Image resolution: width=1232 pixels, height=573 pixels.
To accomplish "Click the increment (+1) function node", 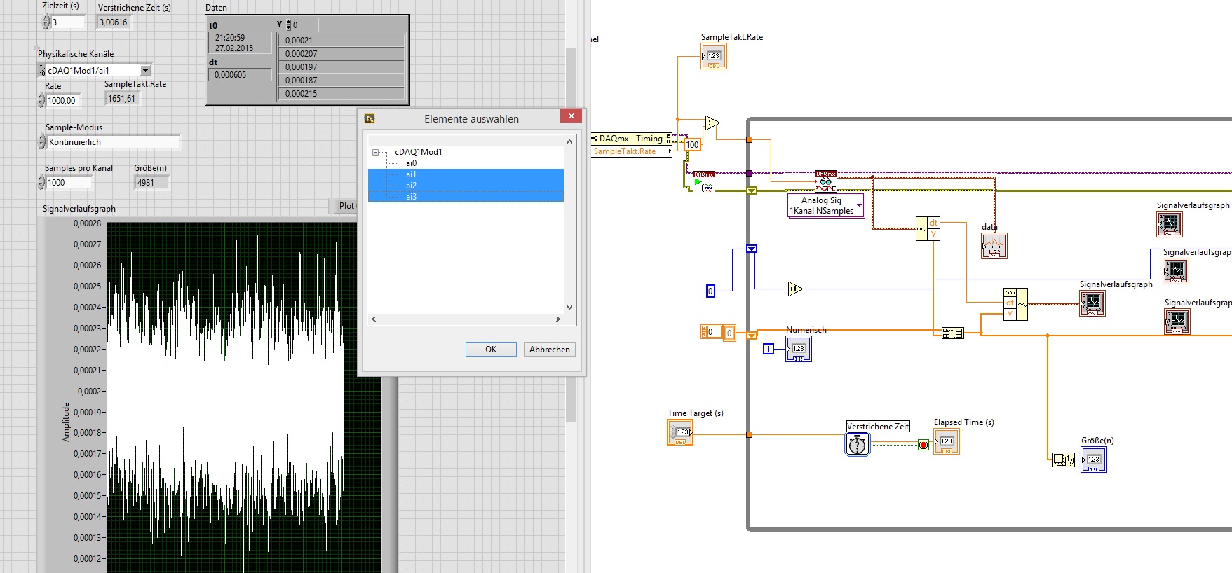I will pyautogui.click(x=794, y=289).
